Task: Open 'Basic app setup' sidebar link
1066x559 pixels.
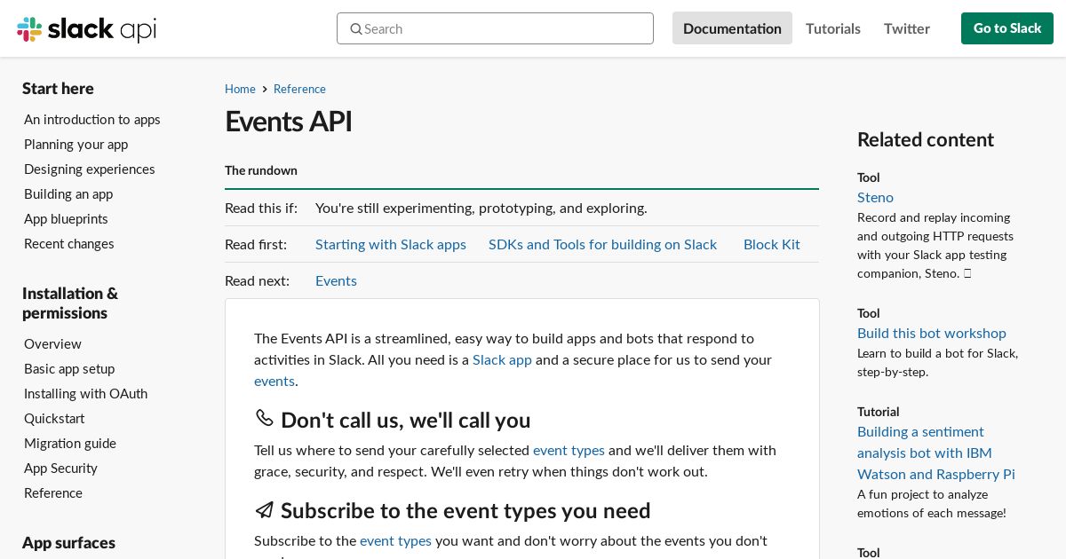Action: click(69, 368)
